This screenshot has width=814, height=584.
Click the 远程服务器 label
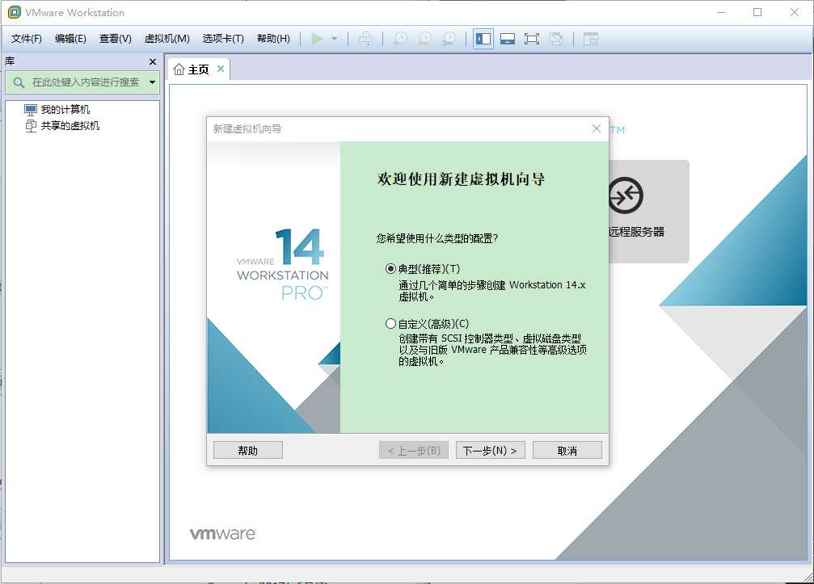coord(636,232)
